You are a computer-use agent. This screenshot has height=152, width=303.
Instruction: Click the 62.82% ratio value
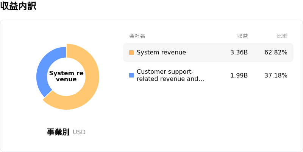[x=276, y=53]
